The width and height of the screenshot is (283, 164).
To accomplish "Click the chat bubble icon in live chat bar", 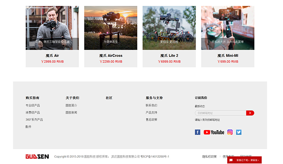I will click(231, 160).
